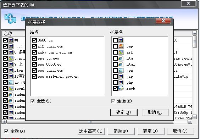Click the htm Internet Explorer icon
This screenshot has height=139, width=200.
(x=121, y=58)
